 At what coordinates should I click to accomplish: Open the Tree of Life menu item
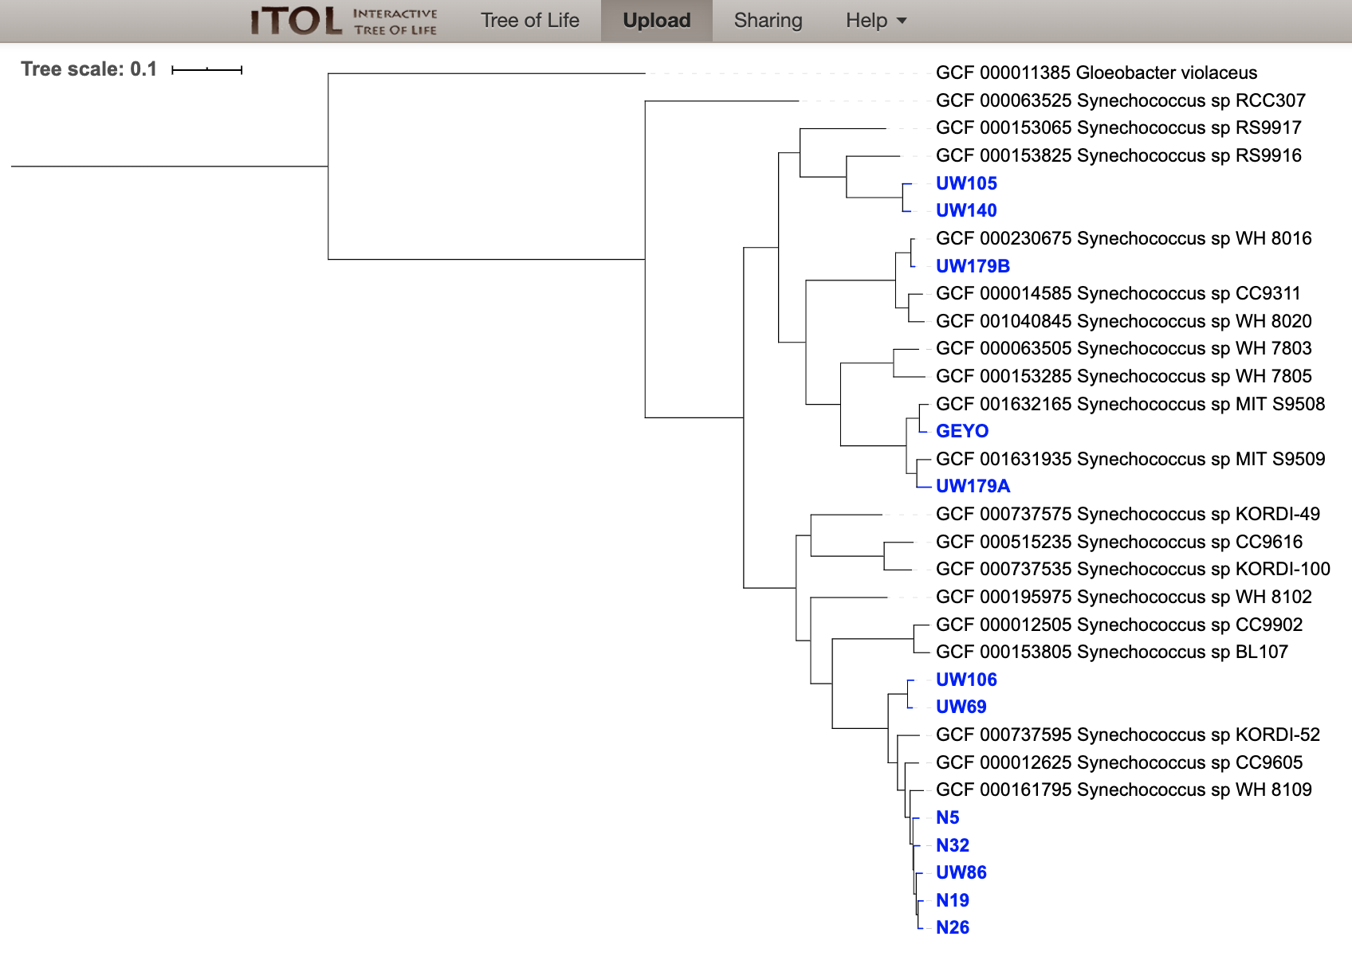coord(530,21)
